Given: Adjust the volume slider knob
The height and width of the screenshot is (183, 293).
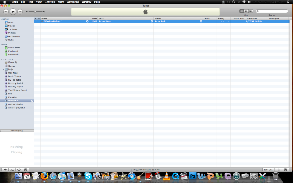Looking at the screenshot, I should pos(34,12).
